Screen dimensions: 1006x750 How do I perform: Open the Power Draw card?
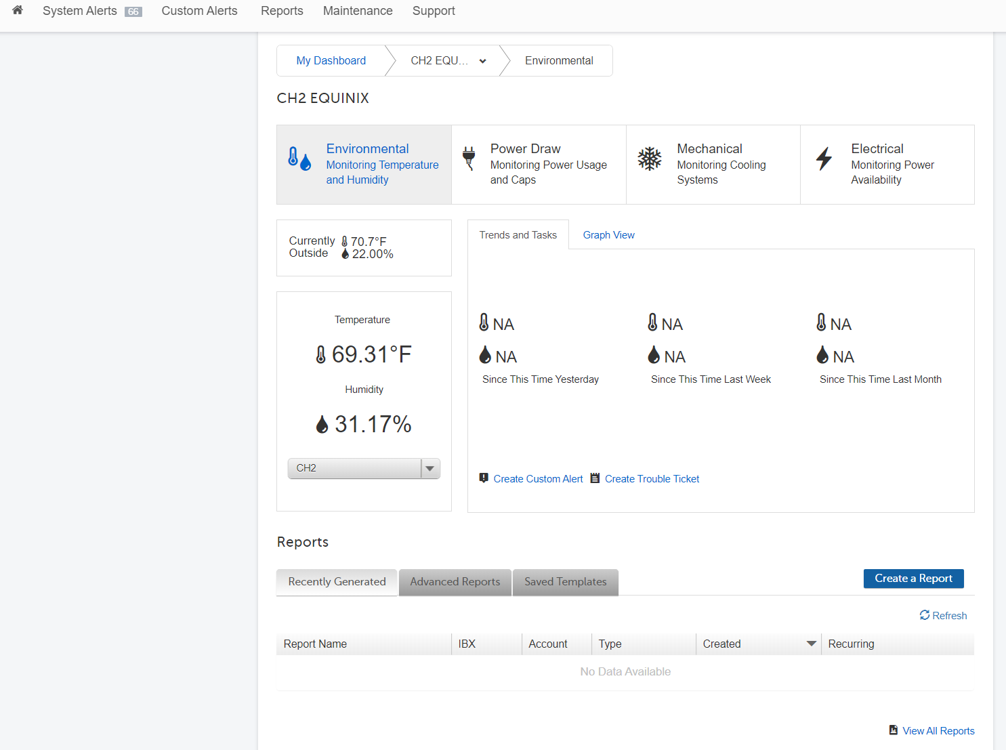539,165
